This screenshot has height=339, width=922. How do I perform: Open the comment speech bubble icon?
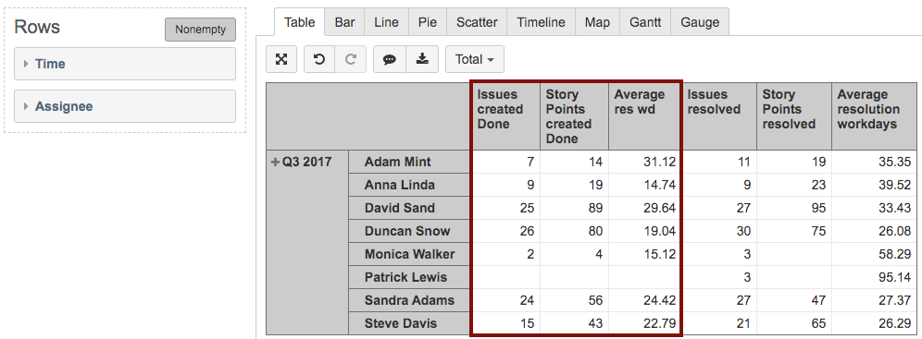coord(390,59)
